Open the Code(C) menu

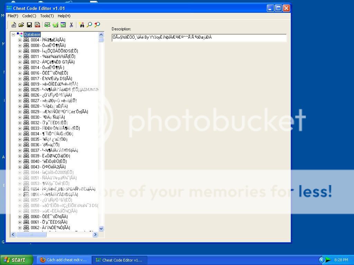tap(29, 16)
